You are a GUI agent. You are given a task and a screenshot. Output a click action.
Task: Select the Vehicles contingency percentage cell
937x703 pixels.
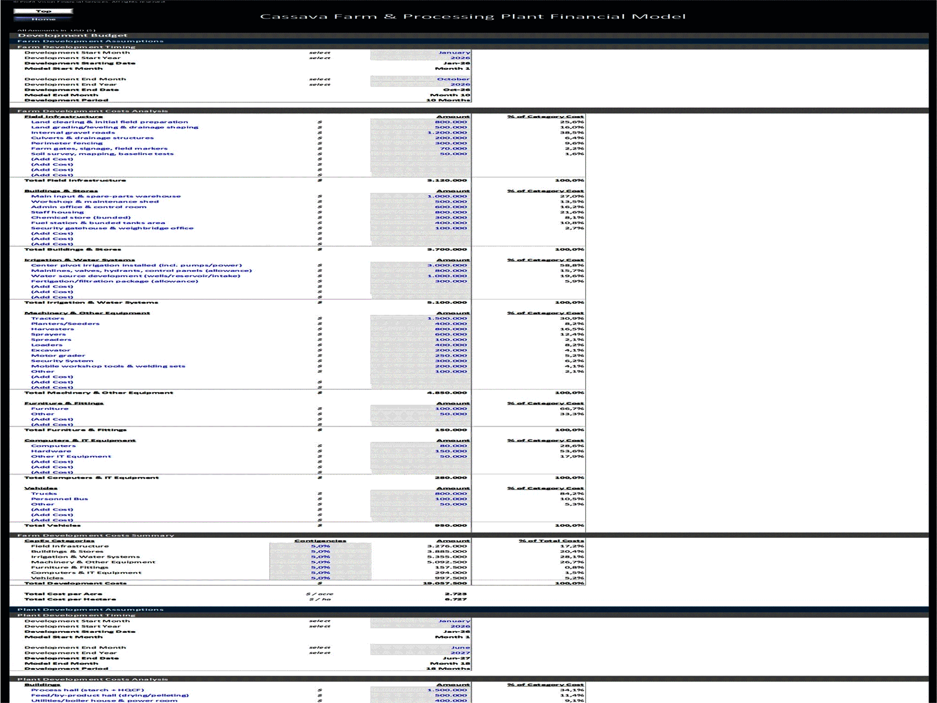(320, 578)
